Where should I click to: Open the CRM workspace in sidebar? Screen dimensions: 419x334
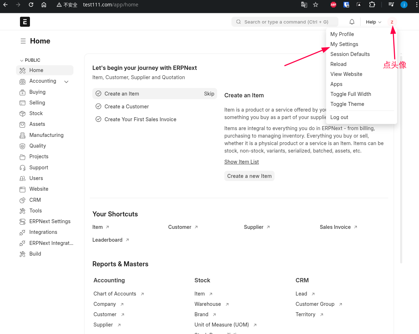pyautogui.click(x=35, y=200)
